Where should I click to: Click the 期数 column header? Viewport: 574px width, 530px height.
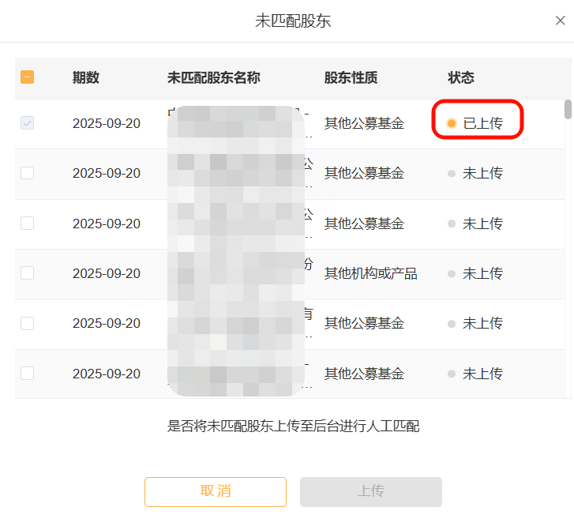(x=86, y=77)
